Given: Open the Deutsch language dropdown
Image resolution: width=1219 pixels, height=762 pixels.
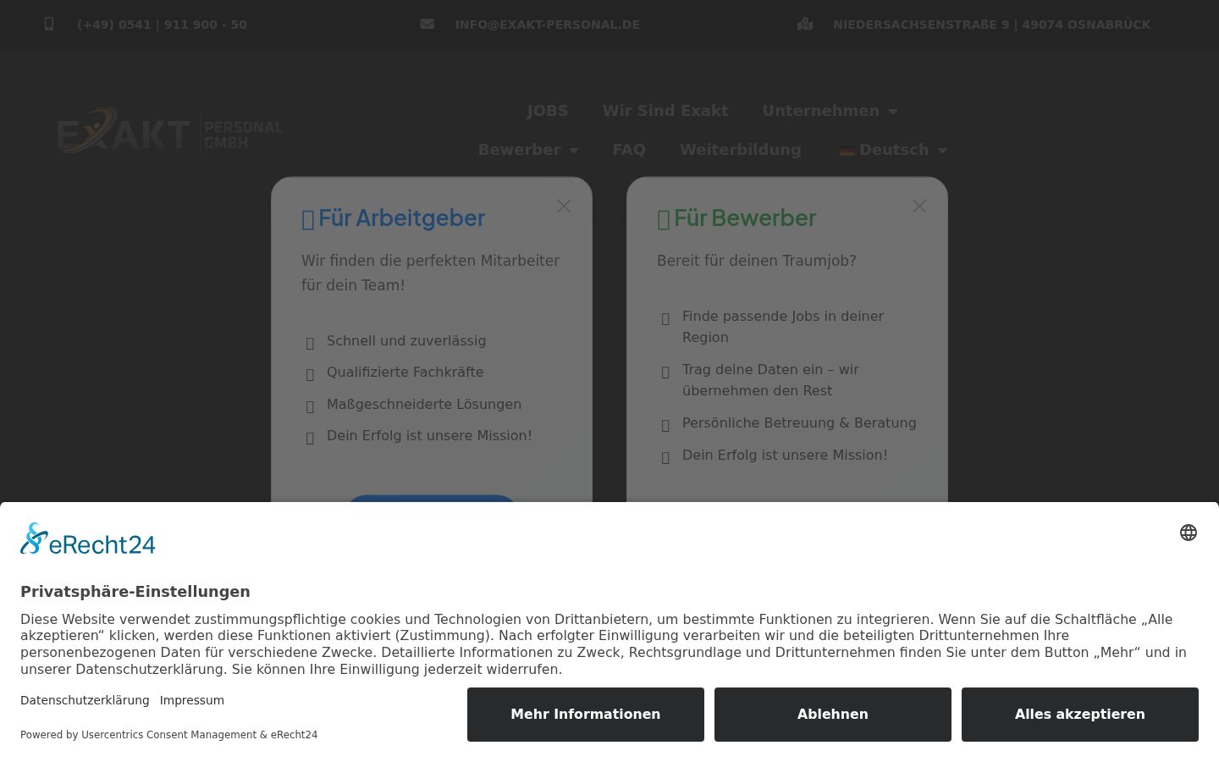Looking at the screenshot, I should 893,150.
